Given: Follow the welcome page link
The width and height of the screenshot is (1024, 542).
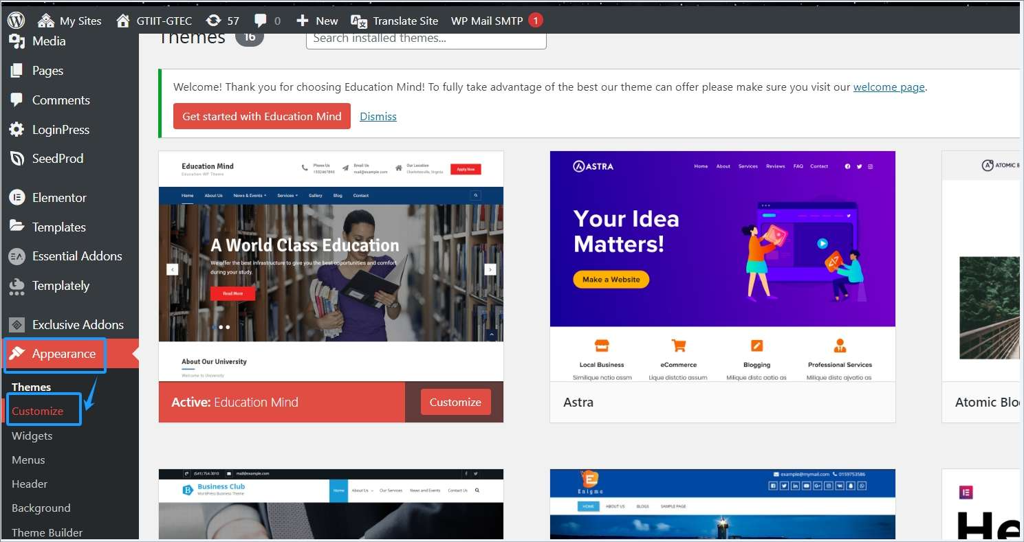Looking at the screenshot, I should pos(889,87).
